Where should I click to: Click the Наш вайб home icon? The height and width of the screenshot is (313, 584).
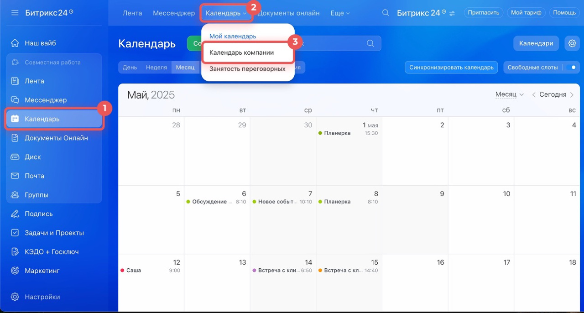(15, 43)
